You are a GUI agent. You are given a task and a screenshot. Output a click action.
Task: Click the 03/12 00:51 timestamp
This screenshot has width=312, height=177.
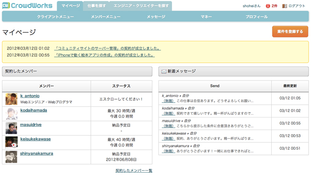click(290, 148)
